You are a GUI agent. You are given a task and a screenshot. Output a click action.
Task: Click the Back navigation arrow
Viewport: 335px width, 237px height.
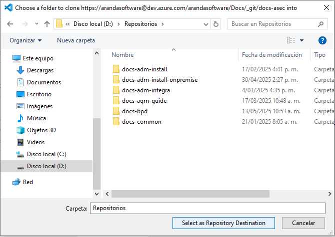pos(11,24)
